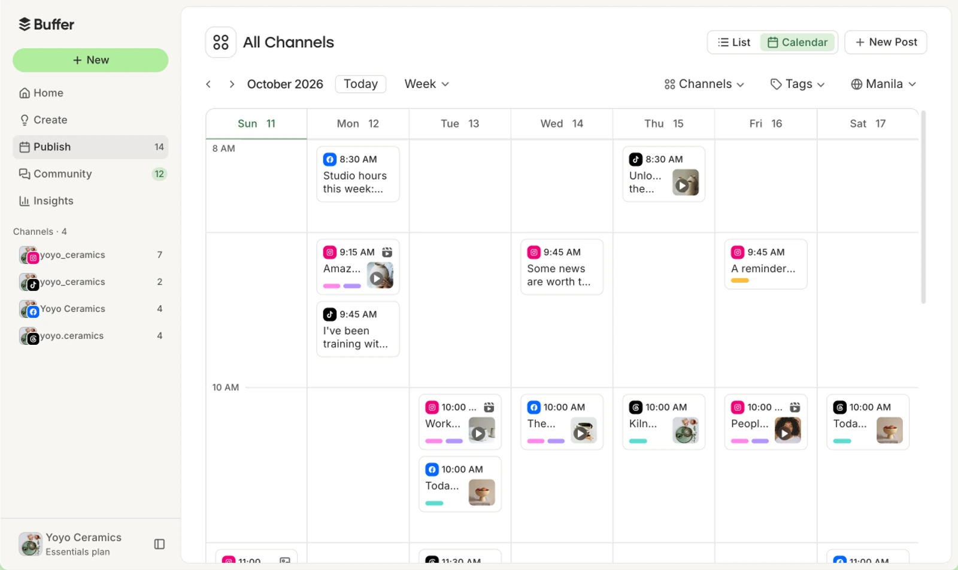The image size is (958, 570).
Task: Expand the Tags filter dropdown
Action: (x=798, y=84)
